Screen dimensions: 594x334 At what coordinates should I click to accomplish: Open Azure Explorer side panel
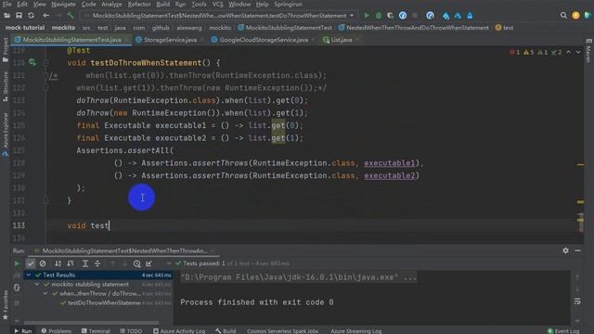(x=6, y=135)
